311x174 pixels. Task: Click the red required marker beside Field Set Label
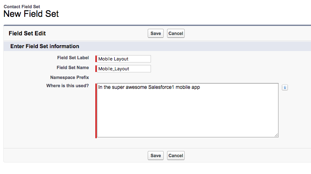point(96,59)
